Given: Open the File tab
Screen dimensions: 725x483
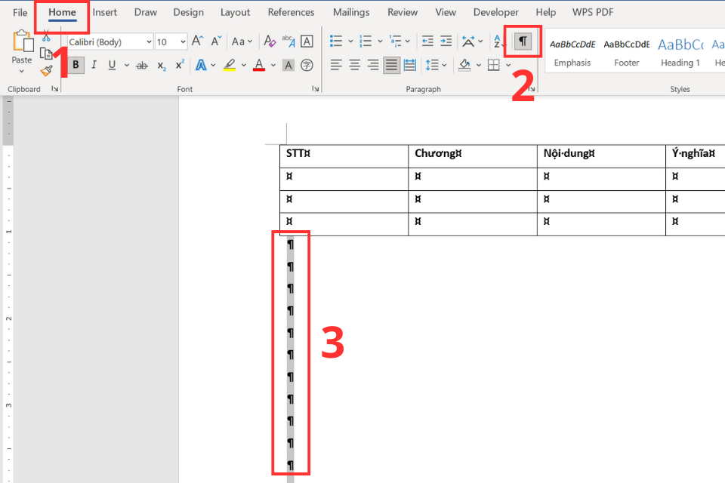Looking at the screenshot, I should (x=20, y=13).
